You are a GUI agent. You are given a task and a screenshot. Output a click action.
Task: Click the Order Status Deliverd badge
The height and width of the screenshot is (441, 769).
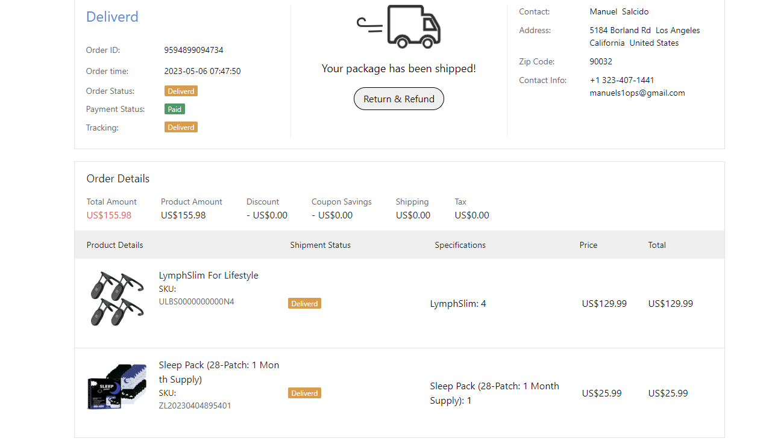coord(181,91)
